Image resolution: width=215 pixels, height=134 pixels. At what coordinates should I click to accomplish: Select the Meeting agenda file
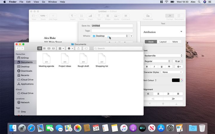[46, 60]
